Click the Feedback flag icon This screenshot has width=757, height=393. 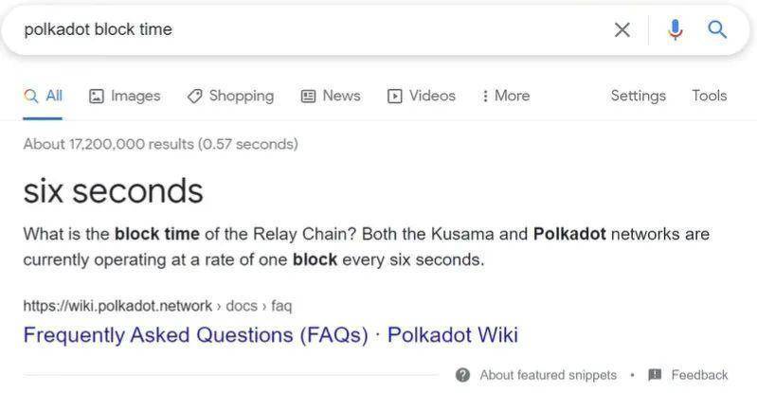(655, 374)
